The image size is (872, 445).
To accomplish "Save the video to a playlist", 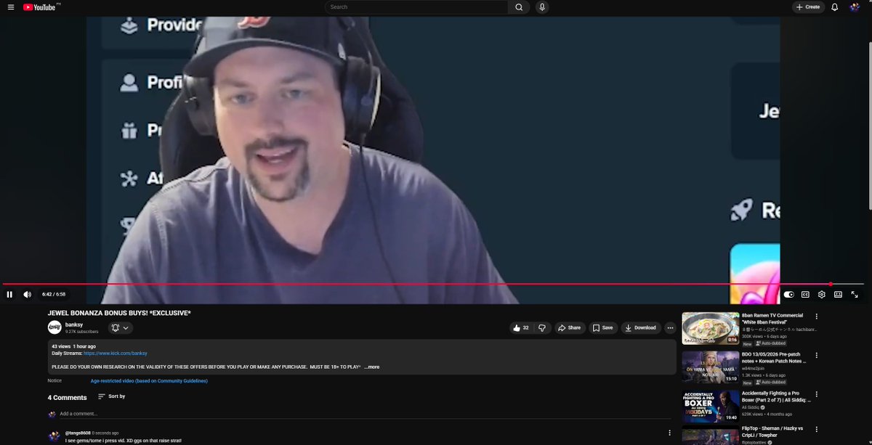I will [602, 328].
